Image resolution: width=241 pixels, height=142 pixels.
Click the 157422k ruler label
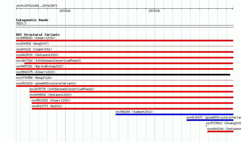65,11
